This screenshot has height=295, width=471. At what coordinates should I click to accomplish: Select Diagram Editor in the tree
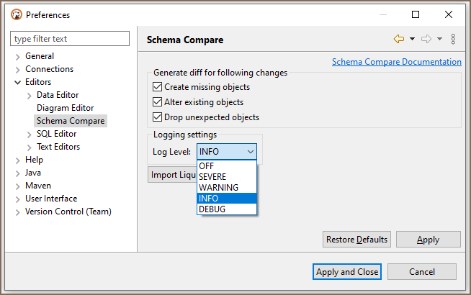tap(66, 108)
